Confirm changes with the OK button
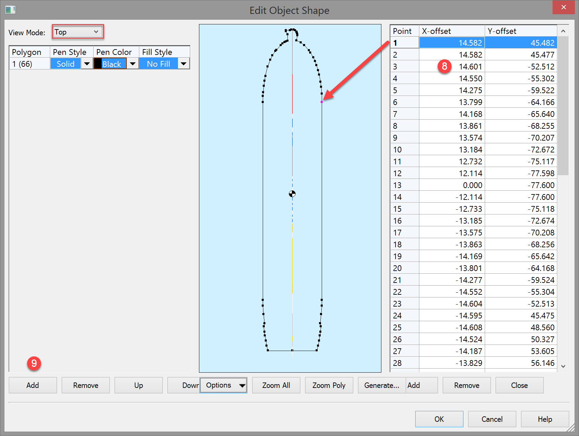Viewport: 579px width, 436px height. (x=439, y=419)
